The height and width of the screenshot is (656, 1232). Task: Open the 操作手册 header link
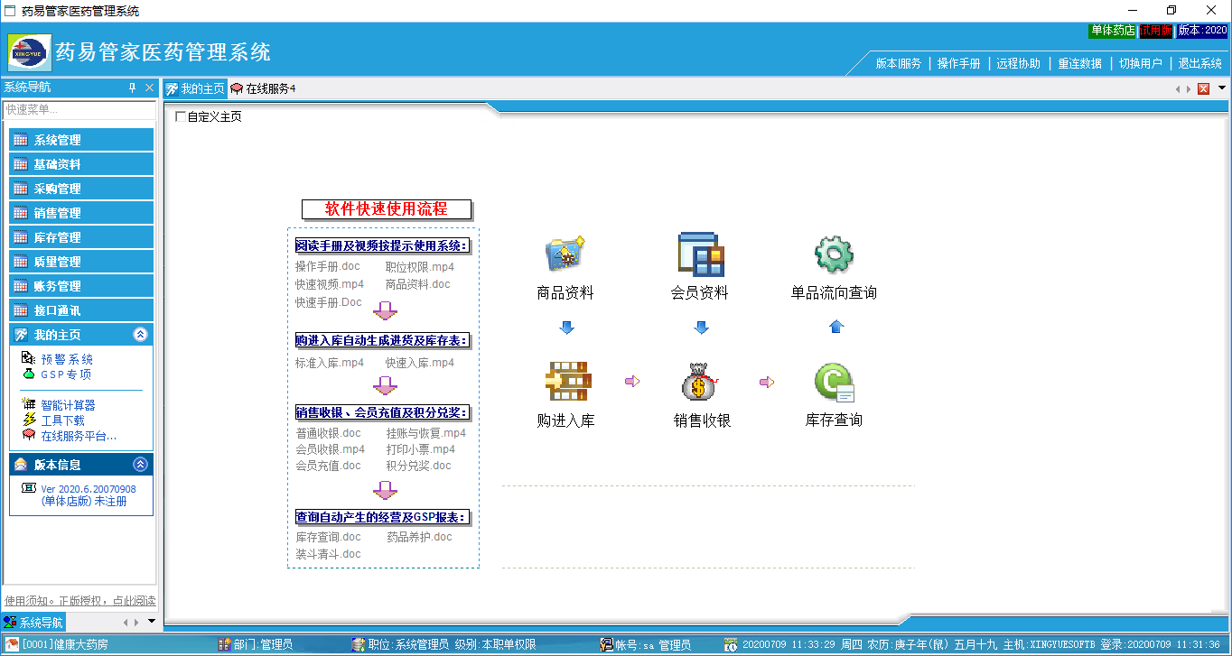[958, 64]
